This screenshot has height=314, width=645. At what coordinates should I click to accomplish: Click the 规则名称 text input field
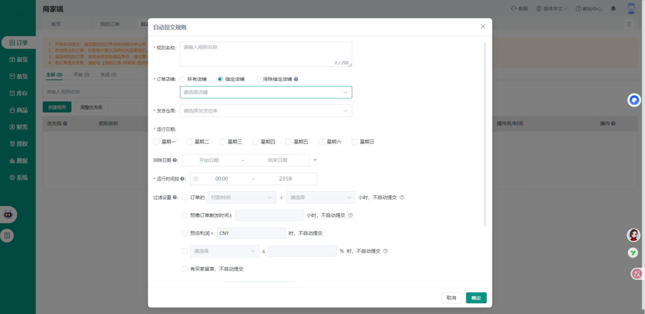[x=266, y=54]
